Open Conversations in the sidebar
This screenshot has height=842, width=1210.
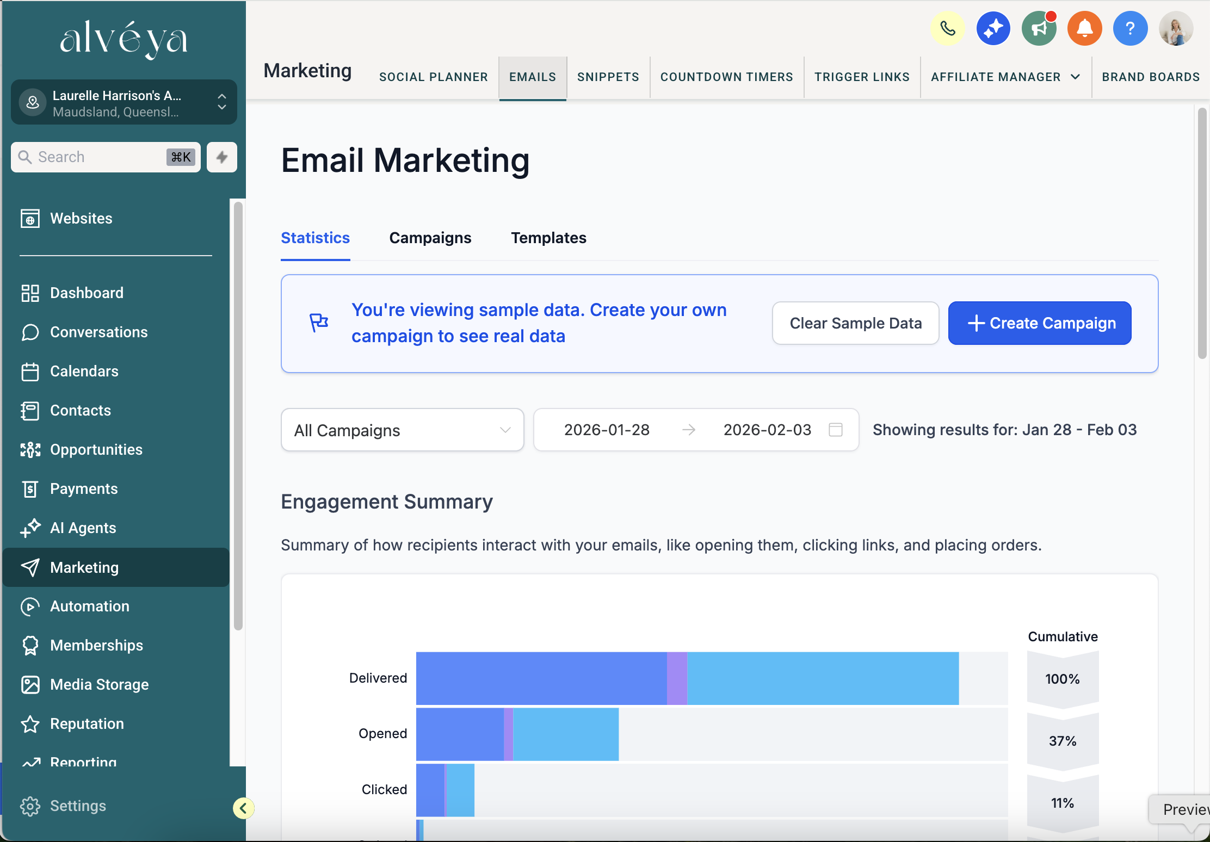(x=116, y=332)
